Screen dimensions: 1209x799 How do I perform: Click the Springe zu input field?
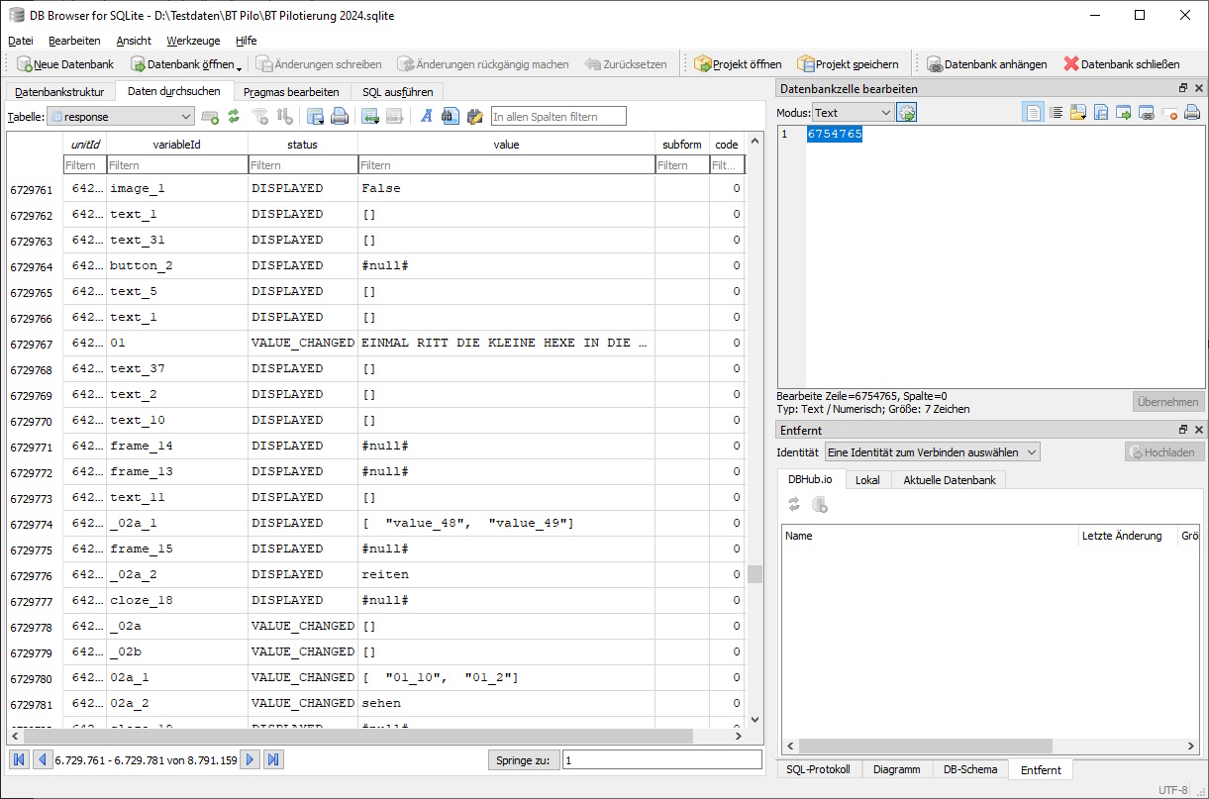pos(662,759)
